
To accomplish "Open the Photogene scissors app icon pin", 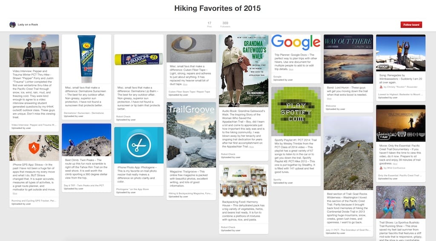I will point(139,145).
